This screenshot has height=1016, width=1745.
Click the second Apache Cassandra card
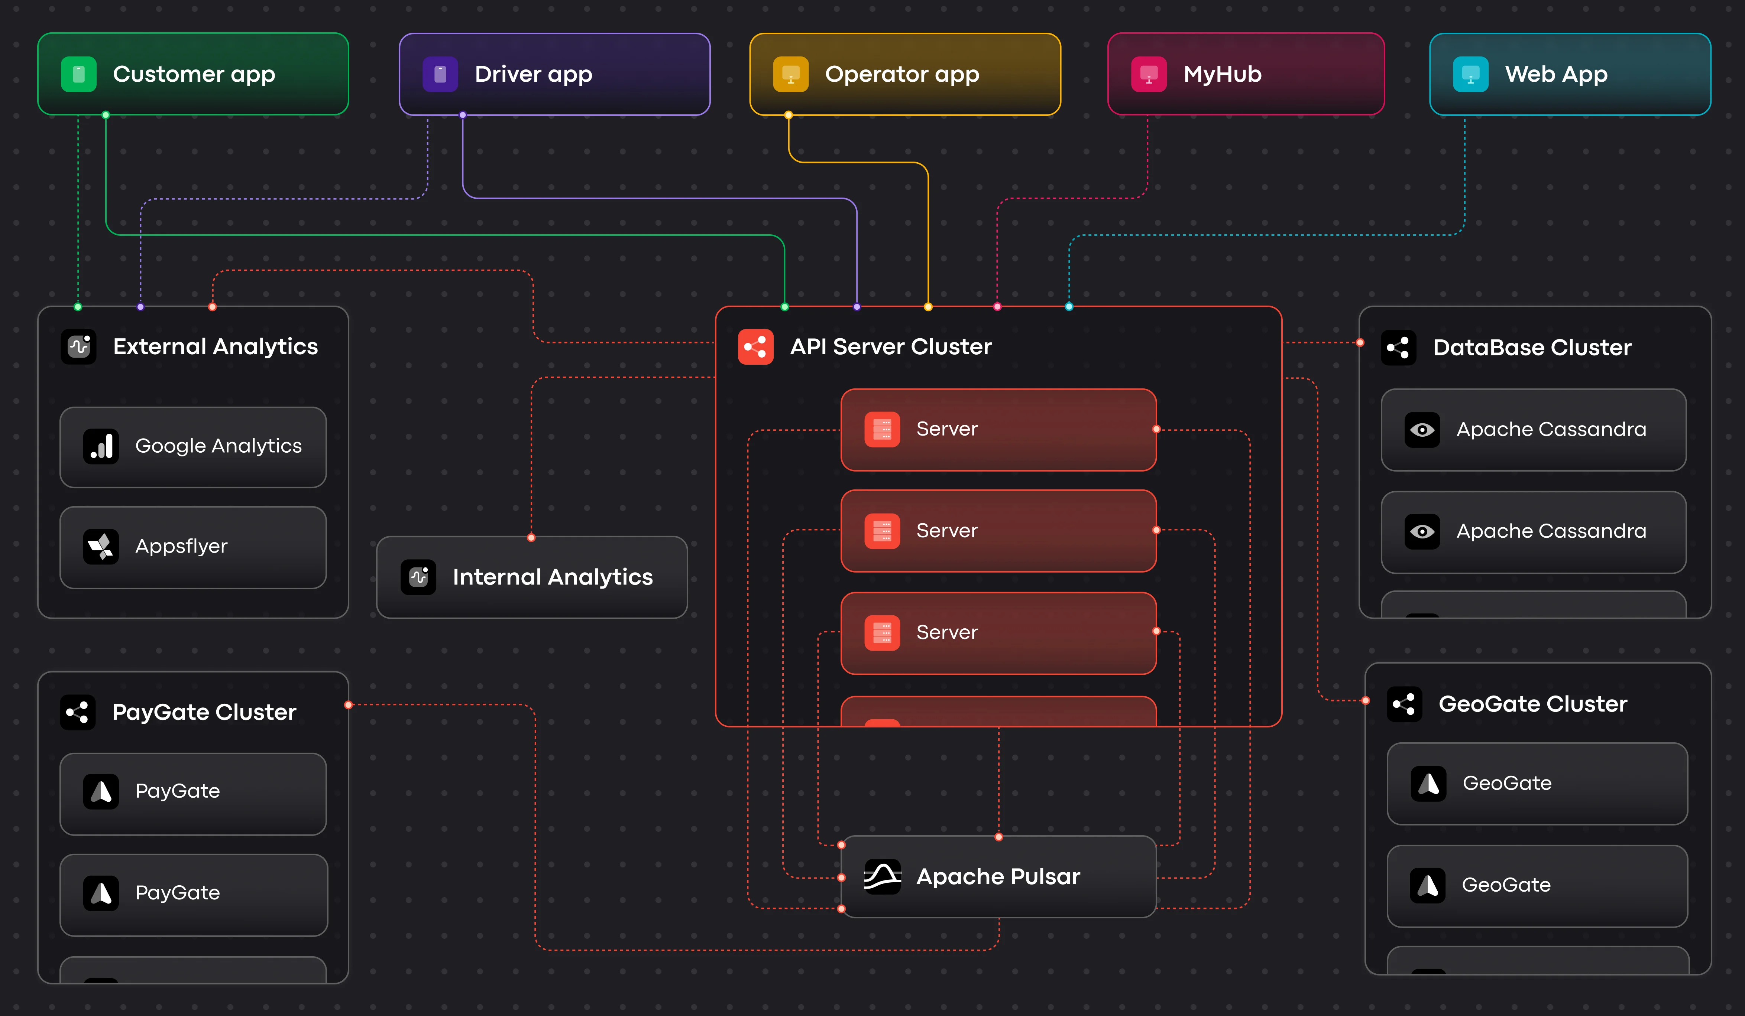[1533, 532]
